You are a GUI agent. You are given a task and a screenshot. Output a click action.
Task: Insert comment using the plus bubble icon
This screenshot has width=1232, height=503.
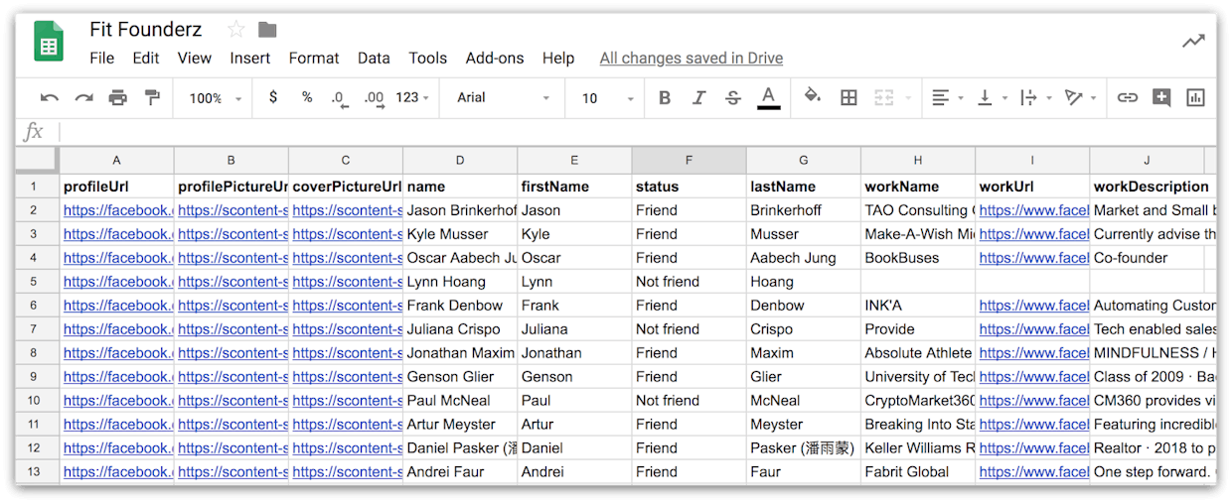(1161, 97)
